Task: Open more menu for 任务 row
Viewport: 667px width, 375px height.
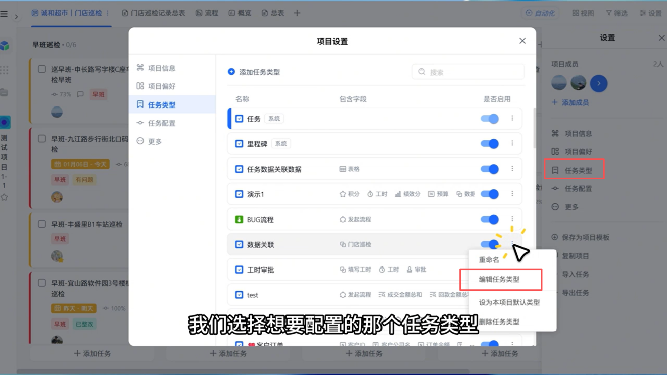Action: (x=512, y=118)
